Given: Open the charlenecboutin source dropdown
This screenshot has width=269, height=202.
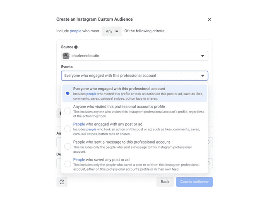Looking at the screenshot, I should click(134, 56).
